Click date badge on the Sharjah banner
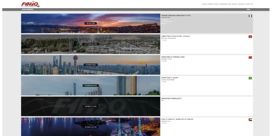Screen dimensions: 272x136 [x=91, y=127]
